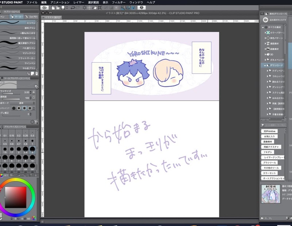The width and height of the screenshot is (292, 226).
Task: Toggle snap to special ruler icon
Action: click(128, 8)
